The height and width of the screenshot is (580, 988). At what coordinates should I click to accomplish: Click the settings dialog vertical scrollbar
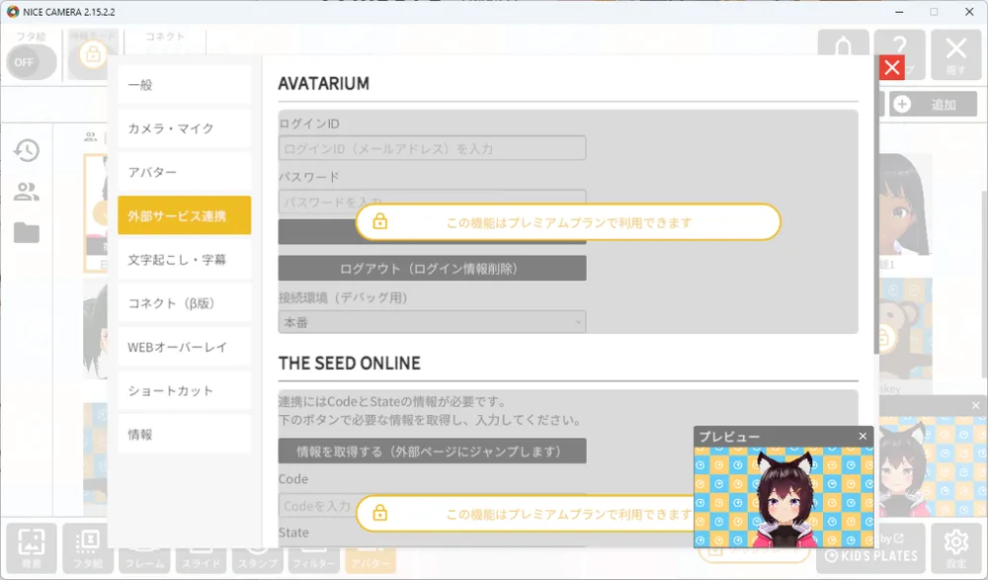[875, 205]
